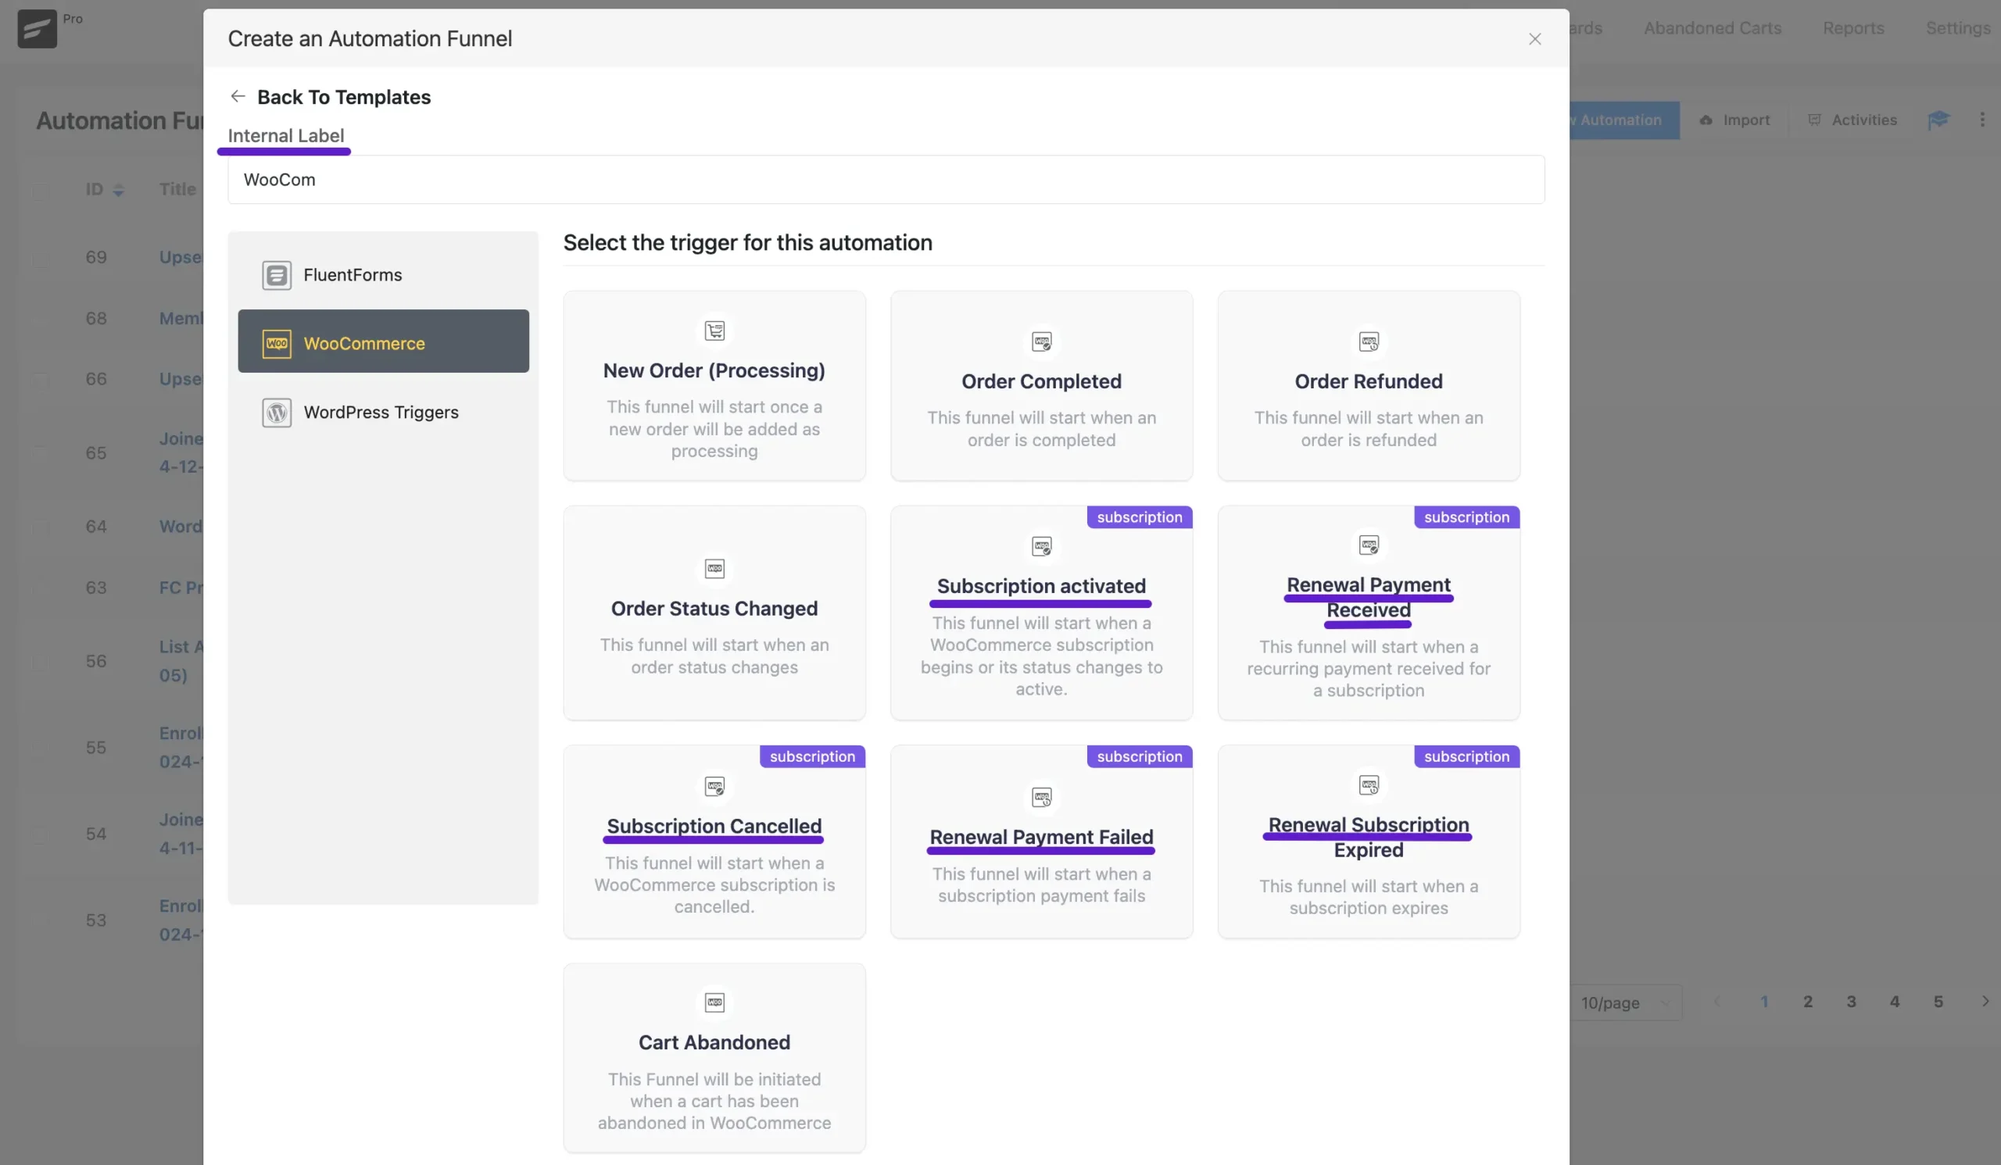
Task: Edit the Internal Label input field
Action: click(886, 177)
